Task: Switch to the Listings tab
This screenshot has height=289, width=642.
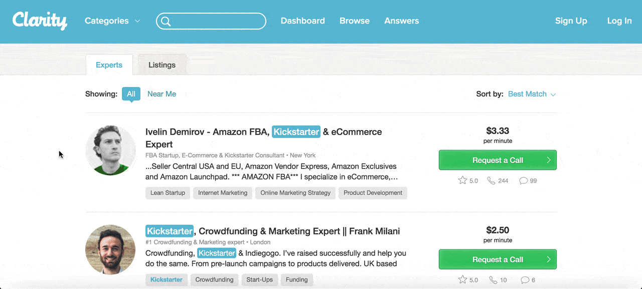Action: point(162,65)
